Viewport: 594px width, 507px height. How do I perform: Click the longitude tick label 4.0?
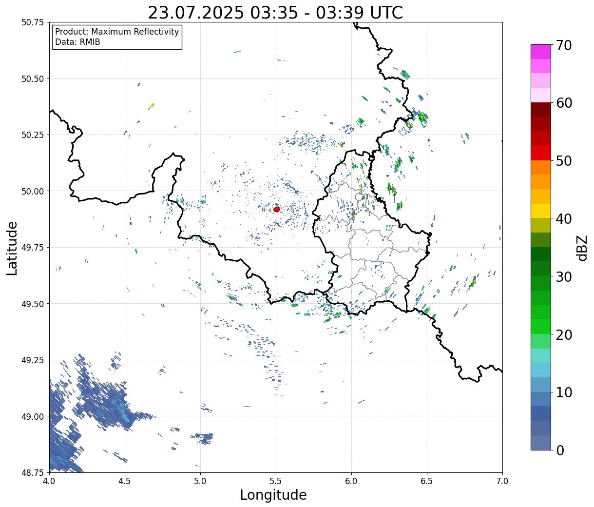point(49,481)
